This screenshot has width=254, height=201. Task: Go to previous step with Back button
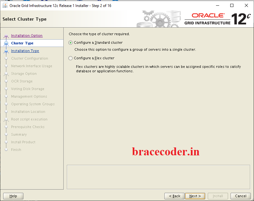175,196
